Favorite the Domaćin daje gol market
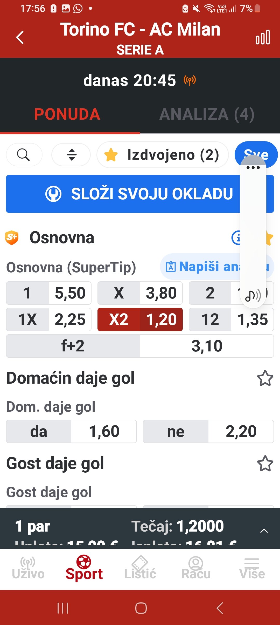This screenshot has height=625, width=280. tap(265, 378)
